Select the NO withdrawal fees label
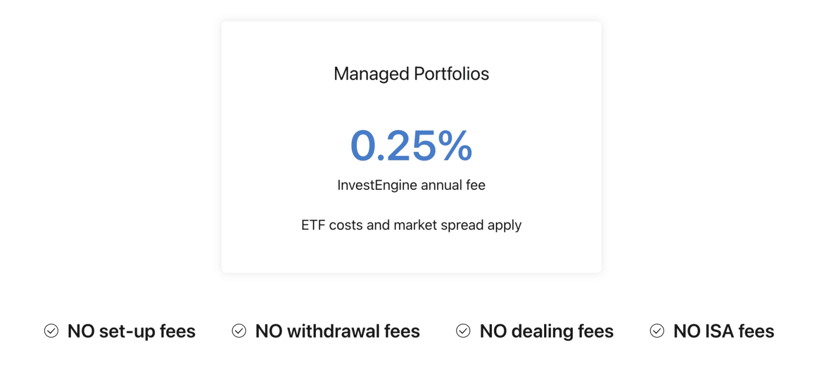The image size is (817, 370). click(x=338, y=331)
